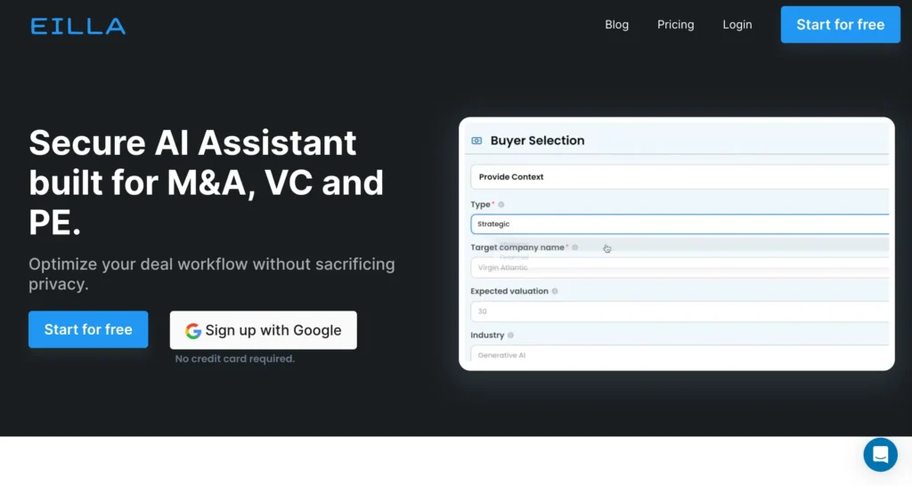Open the Type dropdown showing Strategic
Screen dimensions: 912x486
pyautogui.click(x=679, y=224)
